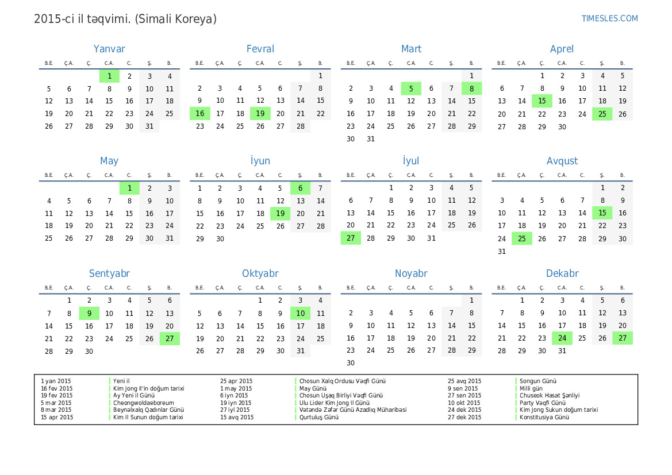Click highlighted 27 in Sentyabr
The width and height of the screenshot is (672, 475).
point(170,338)
